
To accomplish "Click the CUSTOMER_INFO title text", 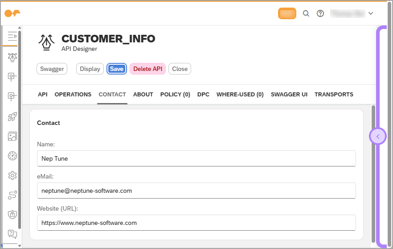I will (x=108, y=39).
